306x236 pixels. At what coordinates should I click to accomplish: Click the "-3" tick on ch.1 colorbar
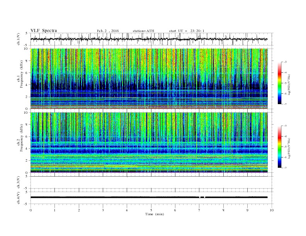(285, 62)
